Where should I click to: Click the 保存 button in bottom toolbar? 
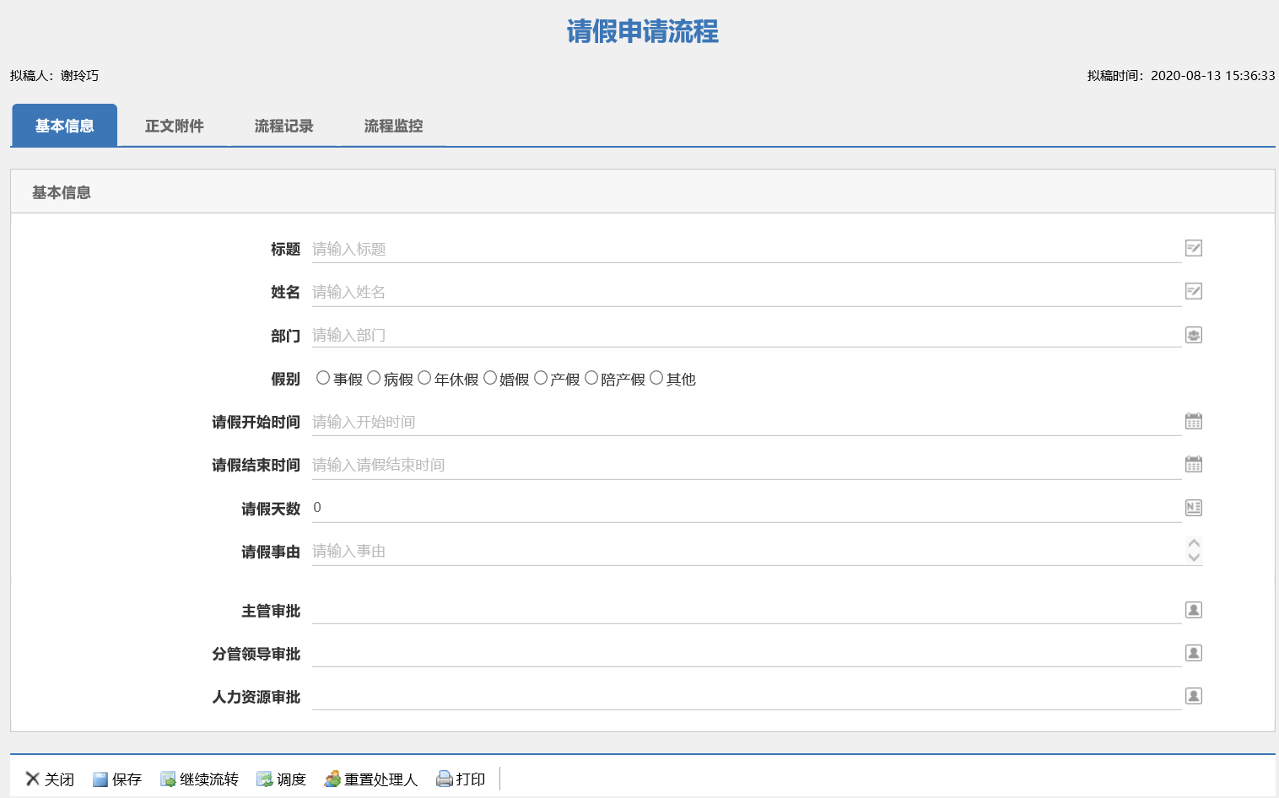click(x=117, y=779)
